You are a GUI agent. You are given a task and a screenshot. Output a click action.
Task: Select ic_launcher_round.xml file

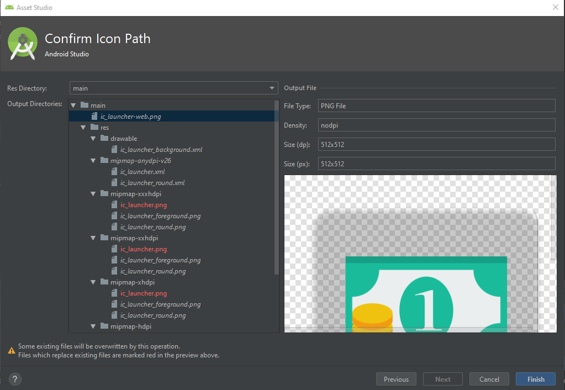coord(152,183)
